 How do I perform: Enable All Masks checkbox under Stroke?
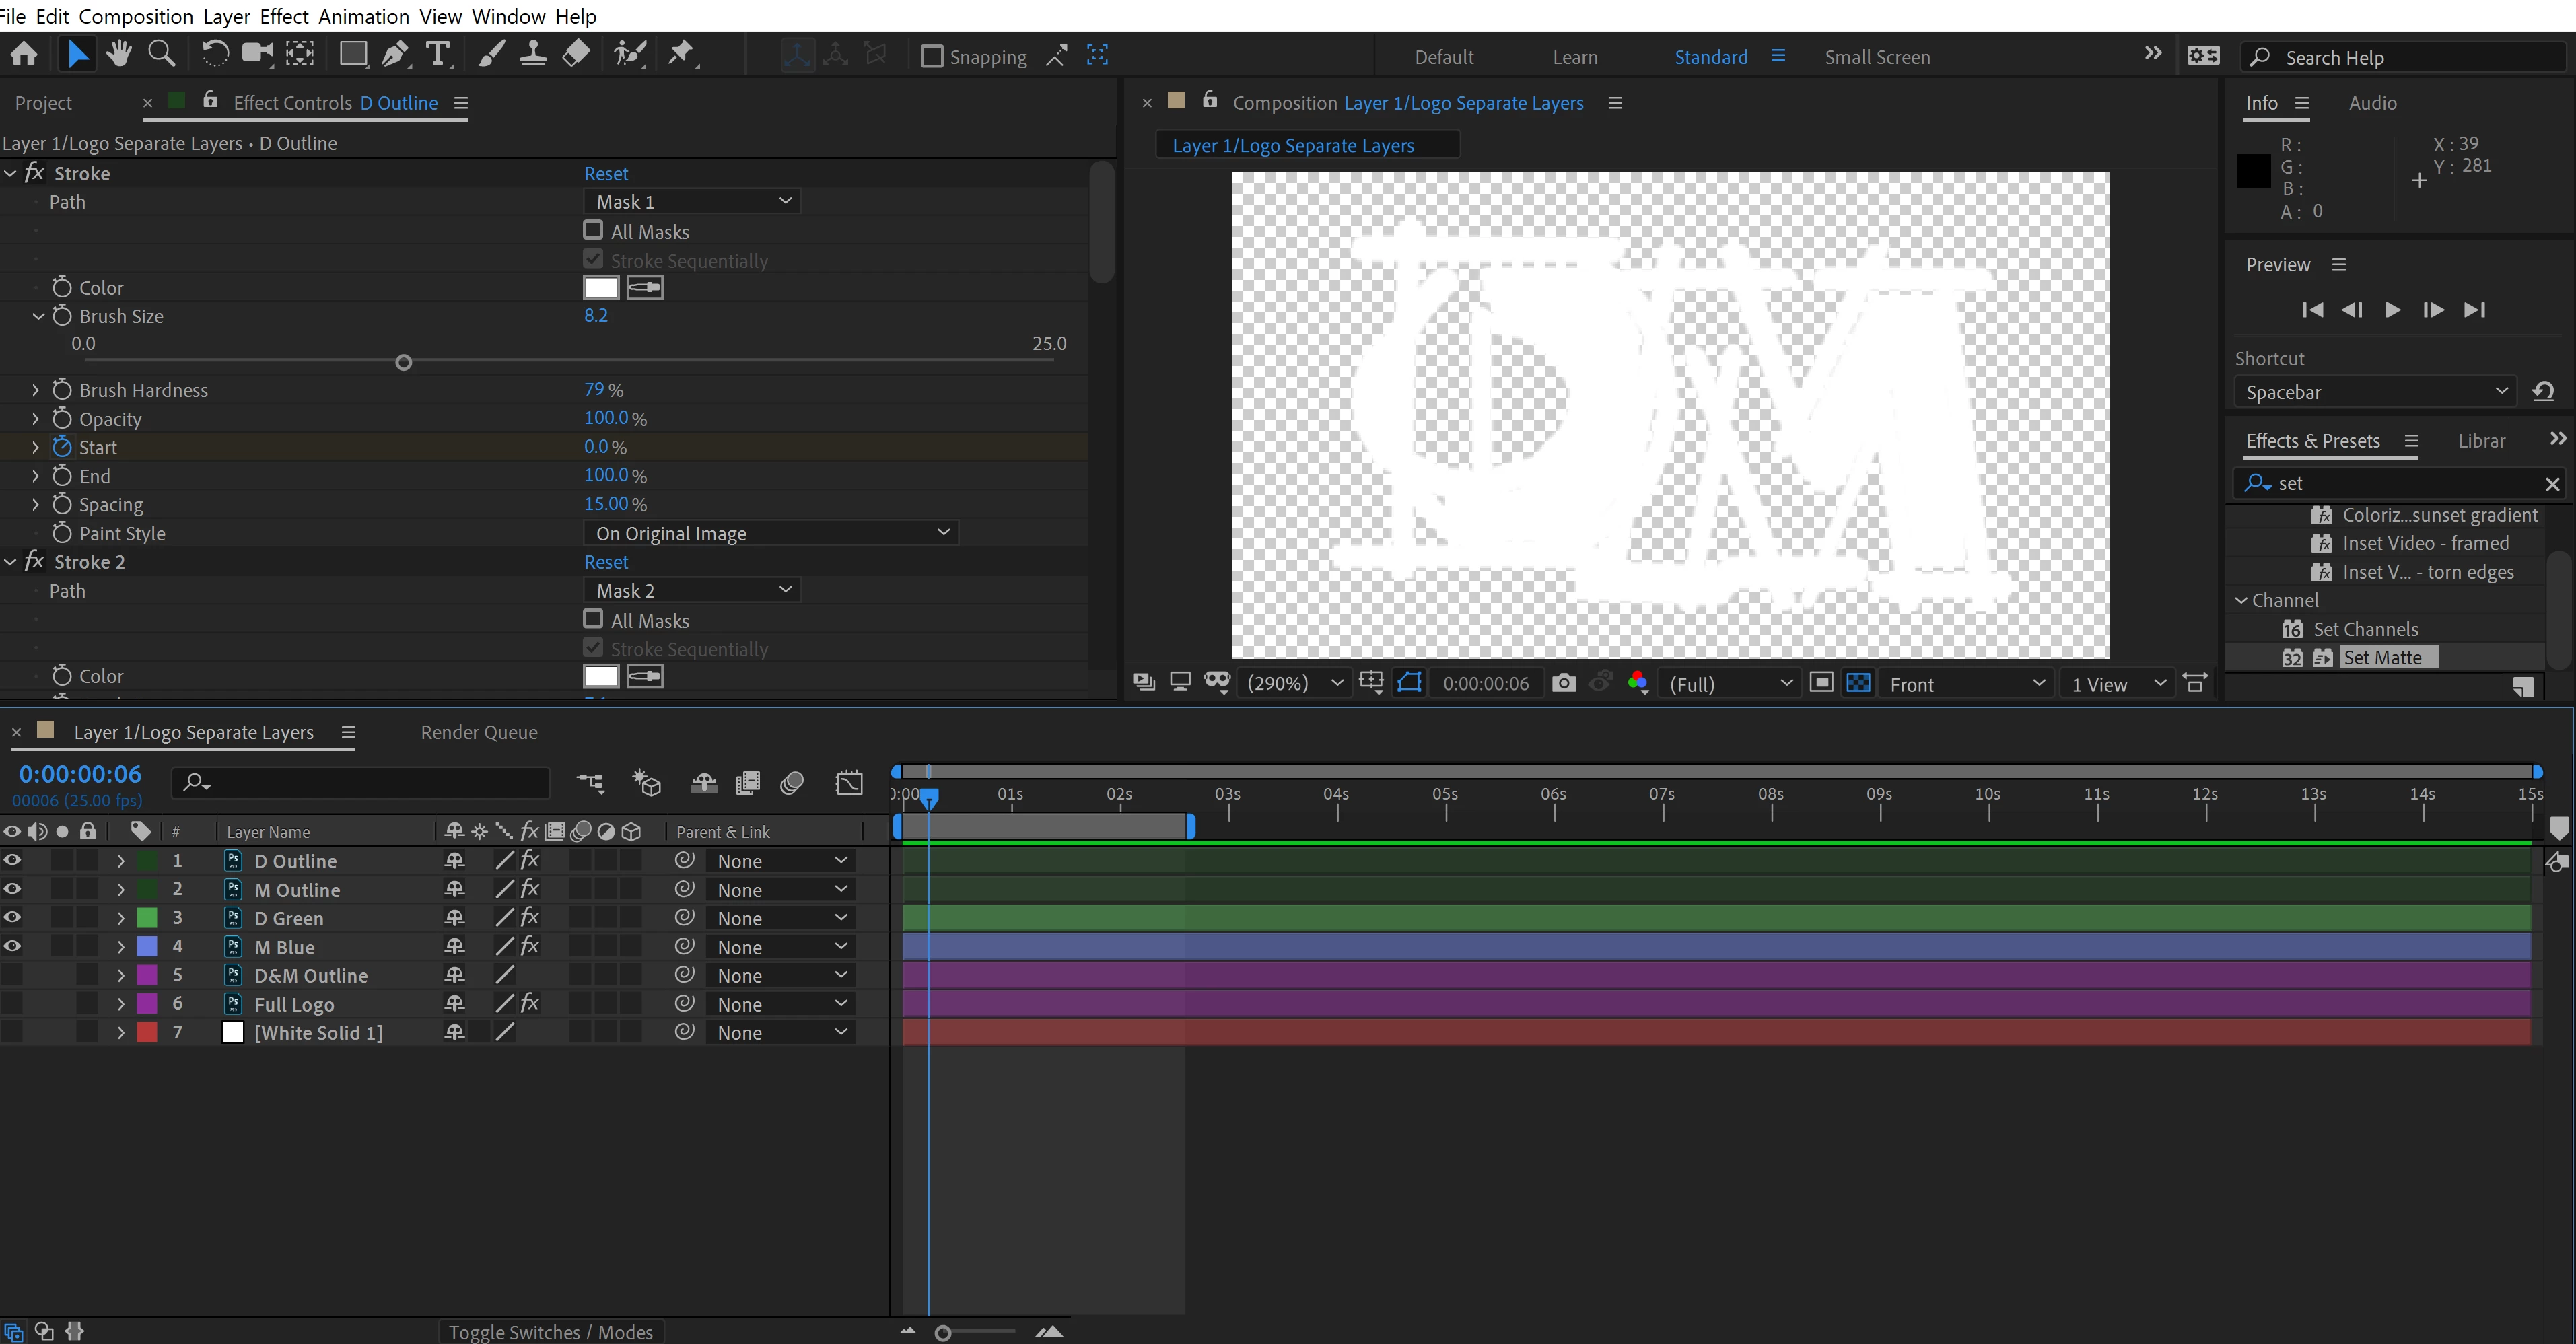593,231
